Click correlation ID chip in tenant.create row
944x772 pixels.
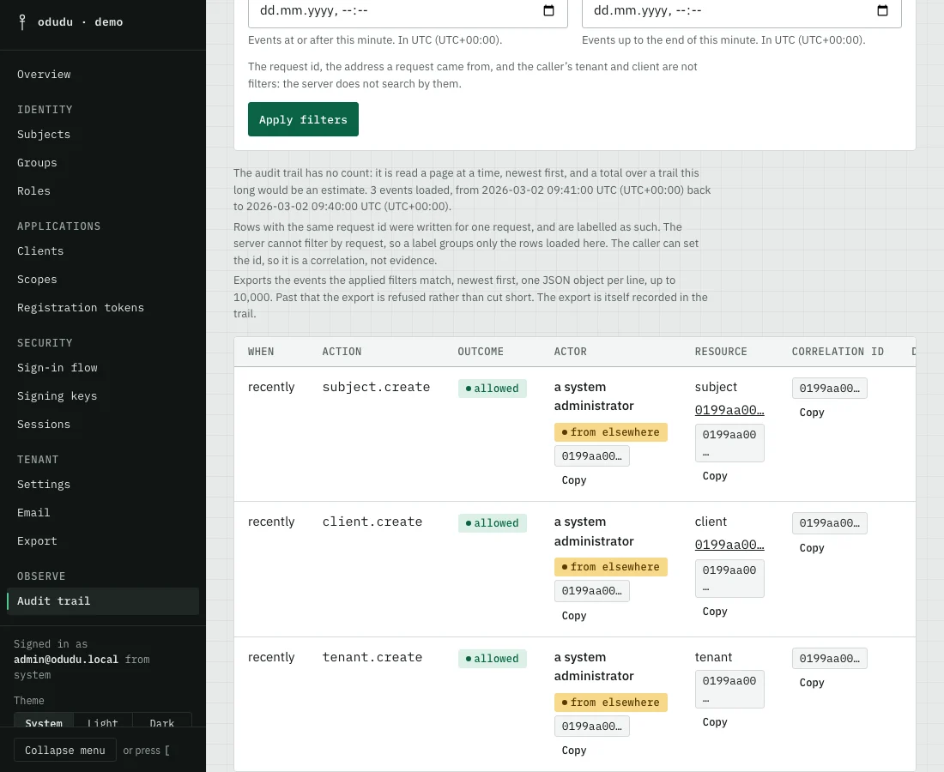830,658
